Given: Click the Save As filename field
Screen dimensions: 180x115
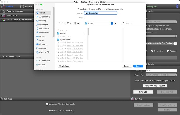Looking at the screenshot, I should 100,13.
